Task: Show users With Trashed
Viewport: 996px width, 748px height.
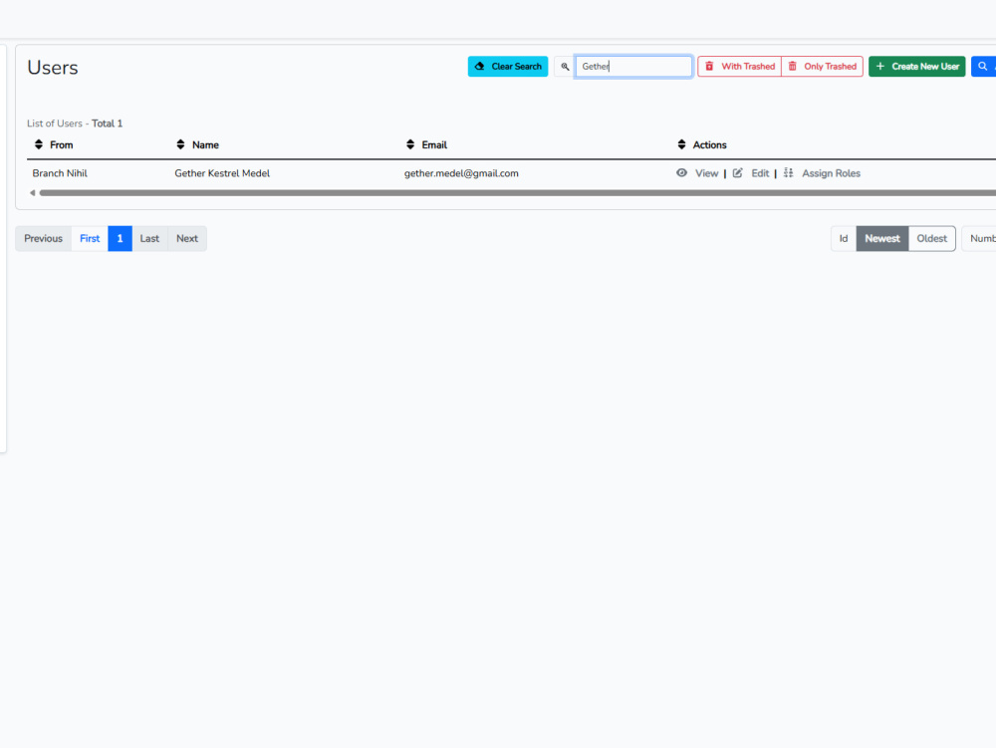Action: point(739,66)
